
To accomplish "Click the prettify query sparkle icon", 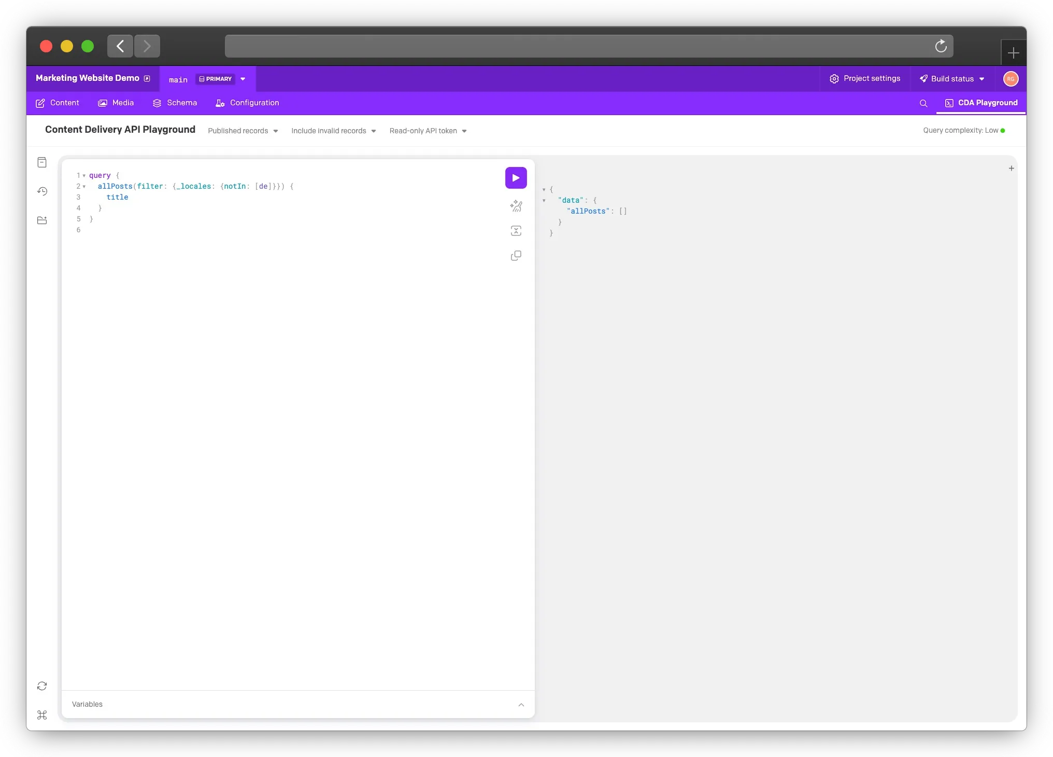I will point(516,206).
